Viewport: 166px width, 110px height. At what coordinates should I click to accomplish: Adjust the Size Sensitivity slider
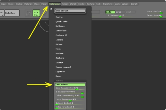(x=70, y=88)
